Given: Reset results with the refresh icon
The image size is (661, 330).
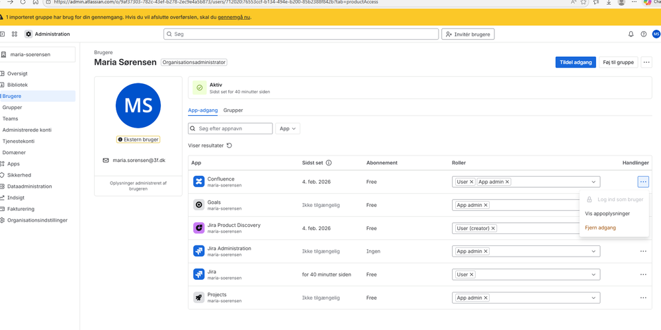Looking at the screenshot, I should click(x=230, y=145).
